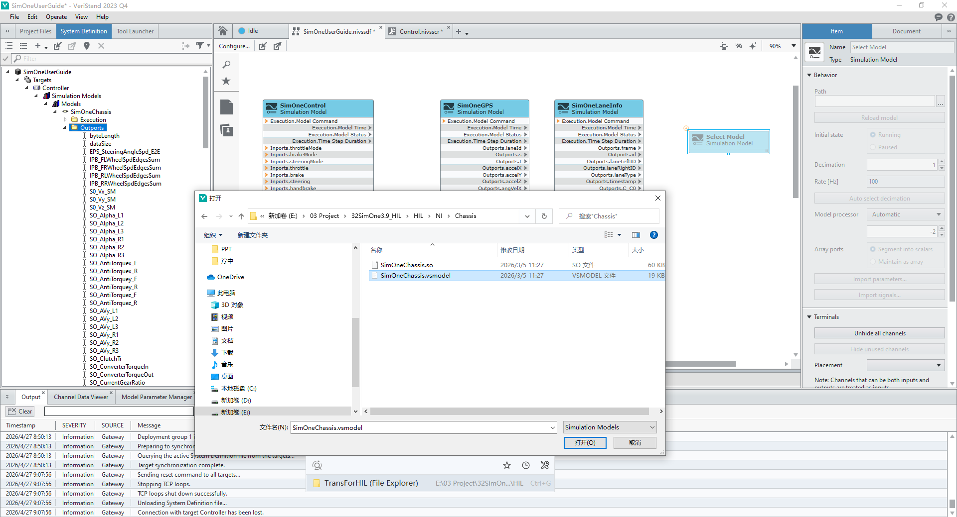This screenshot has height=517, width=957.
Task: Open the Placement dropdown
Action: [906, 365]
